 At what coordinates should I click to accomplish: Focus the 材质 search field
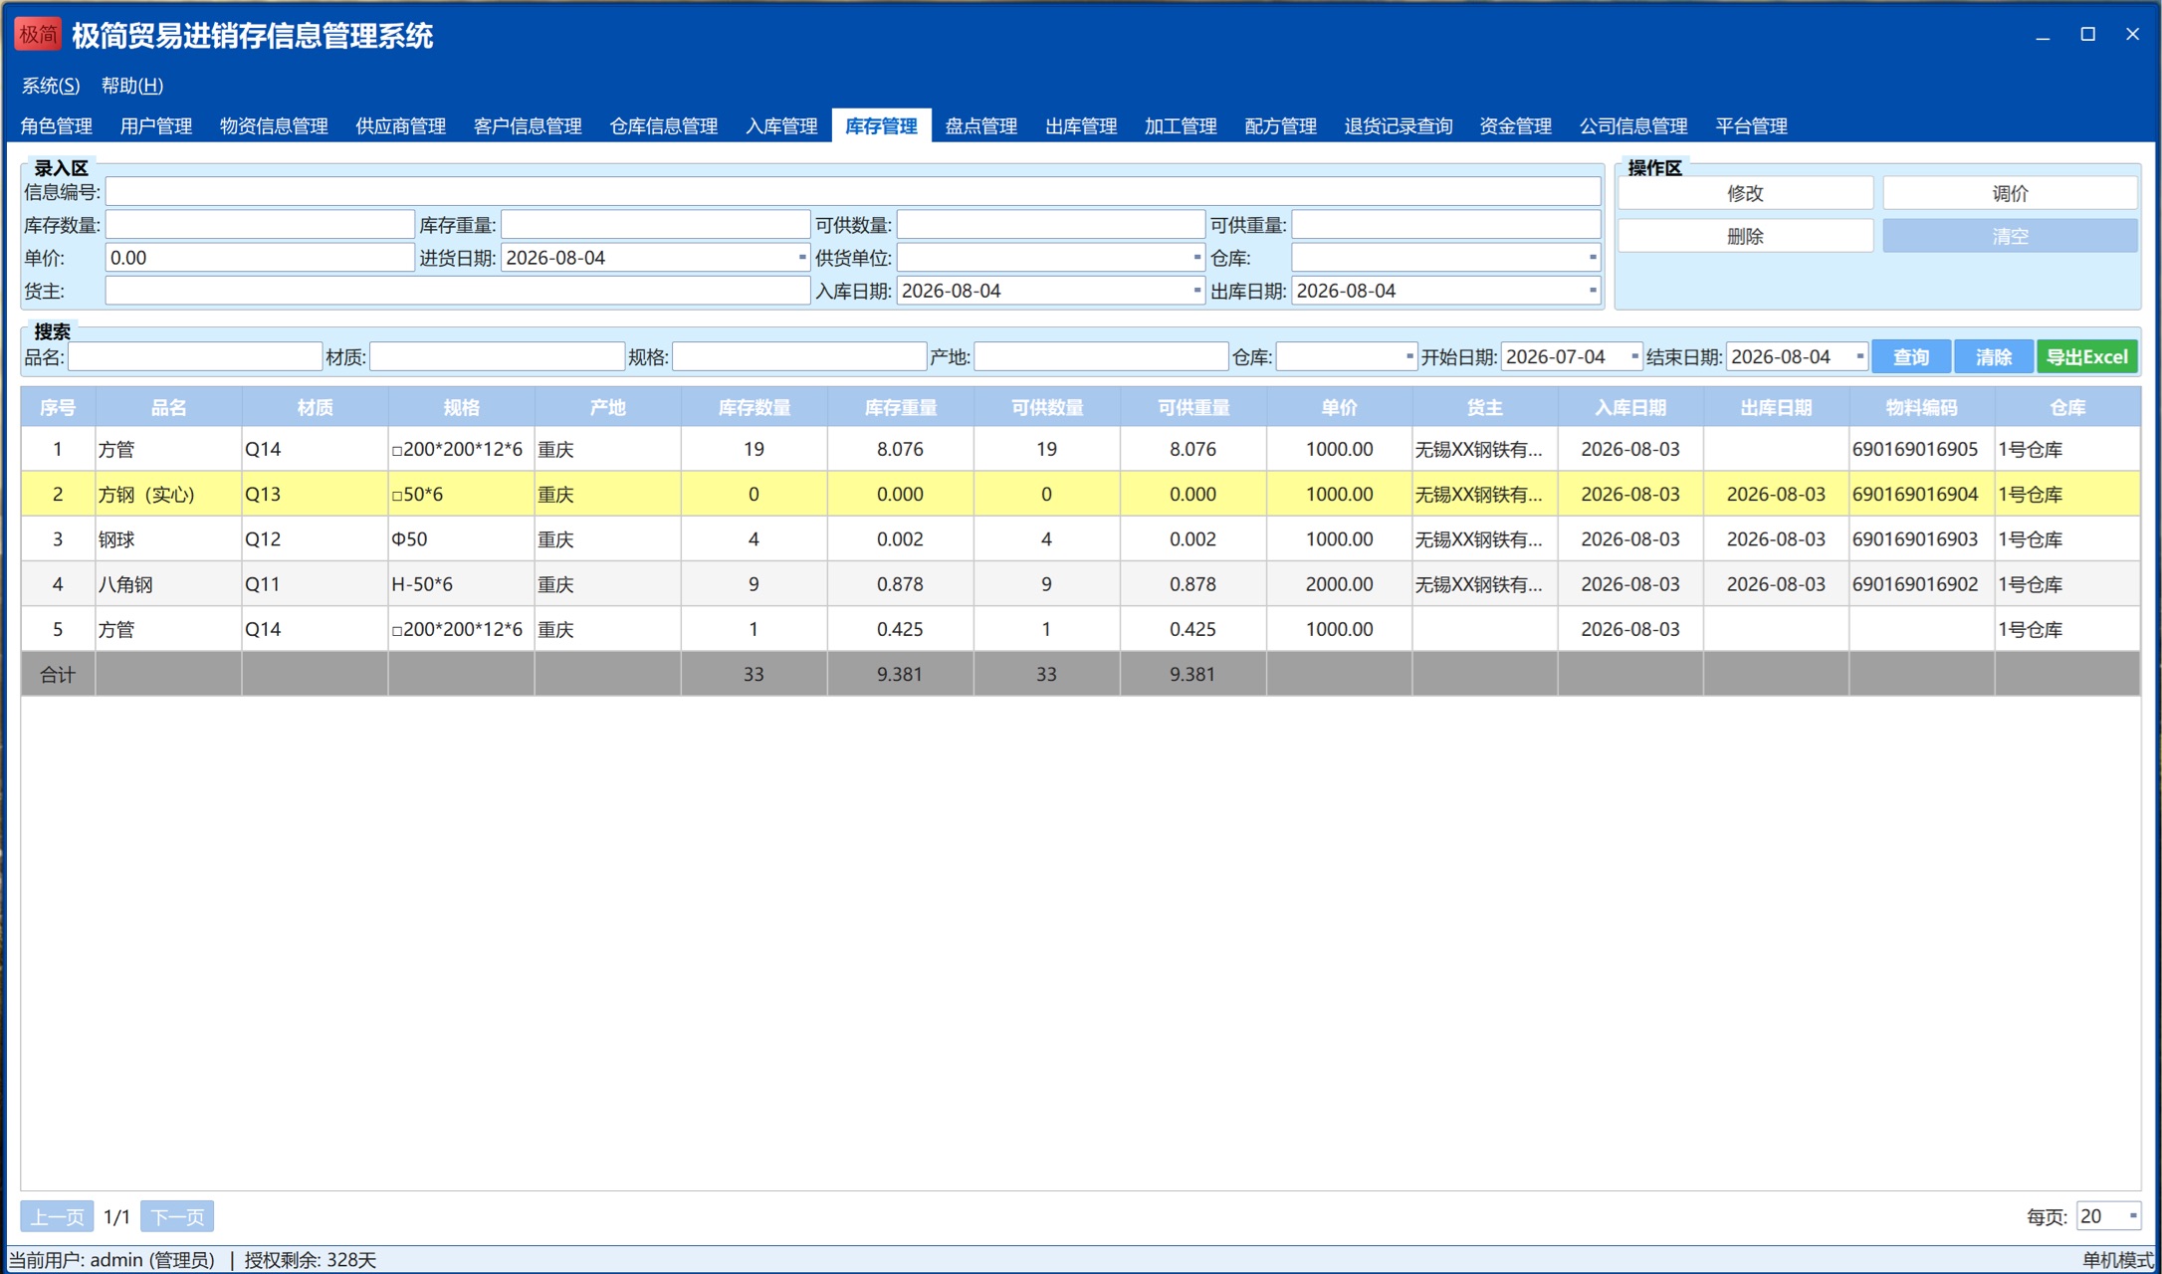coord(497,356)
